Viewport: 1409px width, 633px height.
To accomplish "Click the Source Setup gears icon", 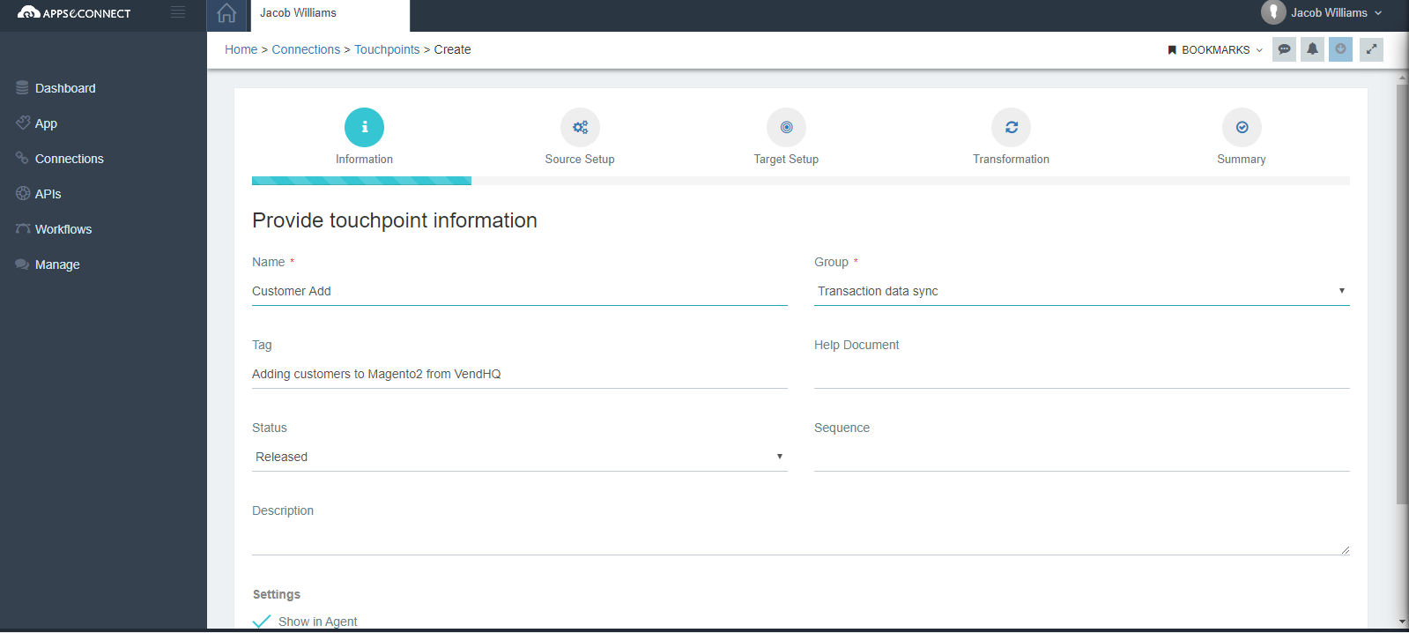I will [580, 127].
